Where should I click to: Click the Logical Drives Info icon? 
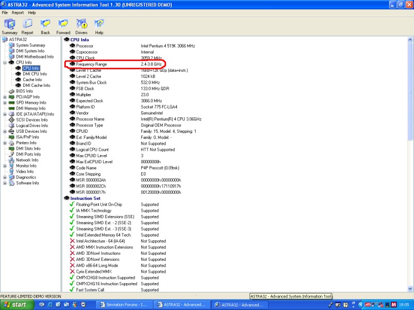point(11,126)
